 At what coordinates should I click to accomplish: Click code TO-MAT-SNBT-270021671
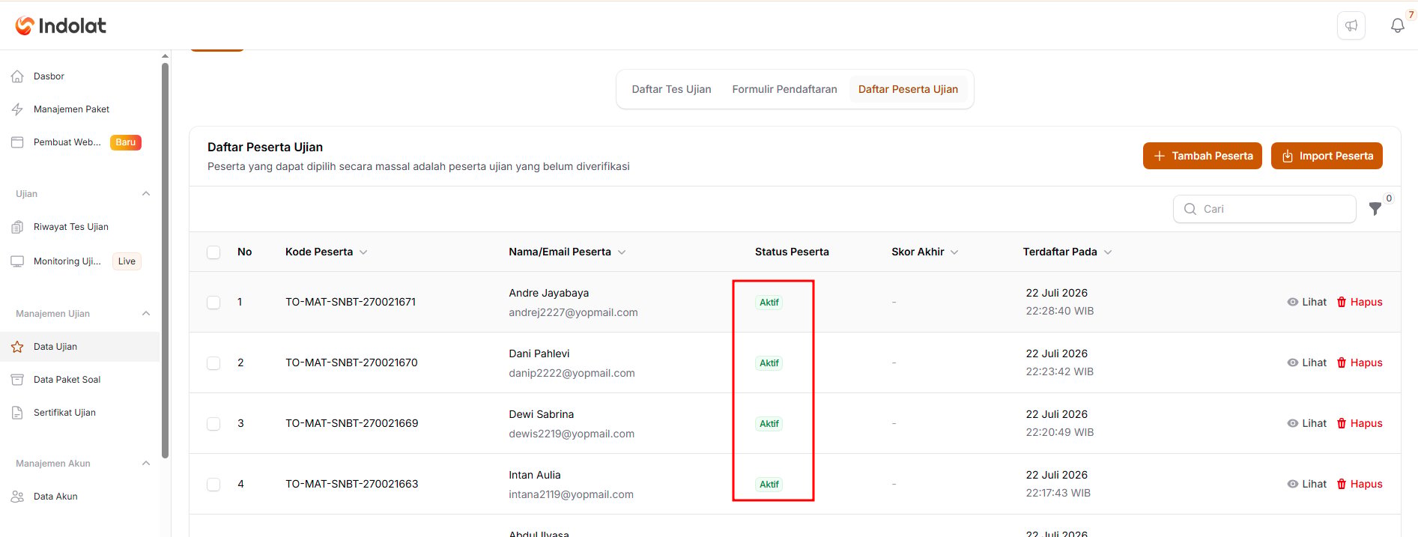(x=351, y=302)
